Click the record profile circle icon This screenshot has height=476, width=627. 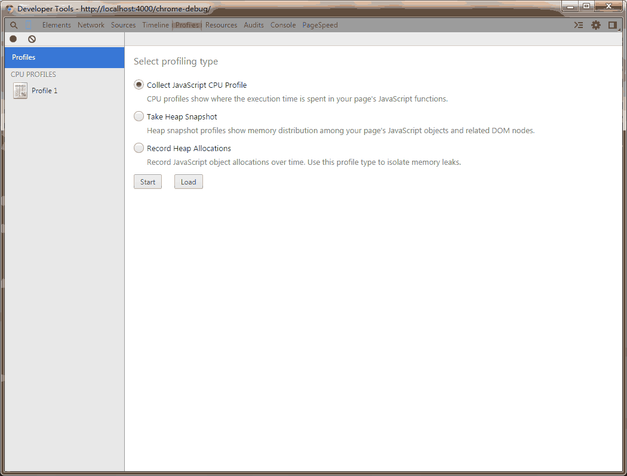(13, 39)
